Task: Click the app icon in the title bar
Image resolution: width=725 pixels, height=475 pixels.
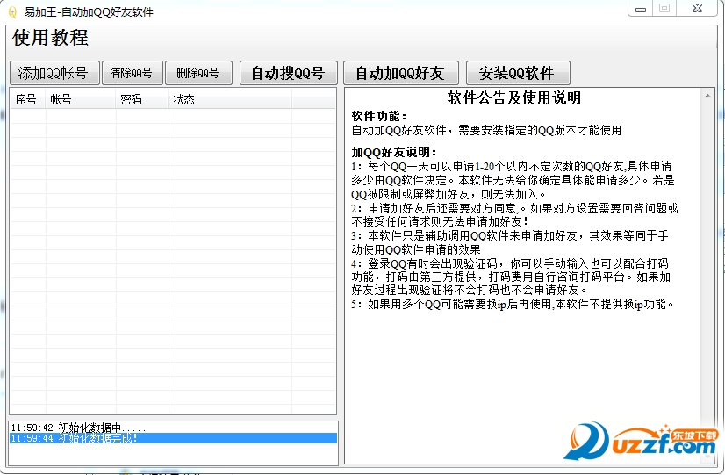Action: (x=13, y=12)
